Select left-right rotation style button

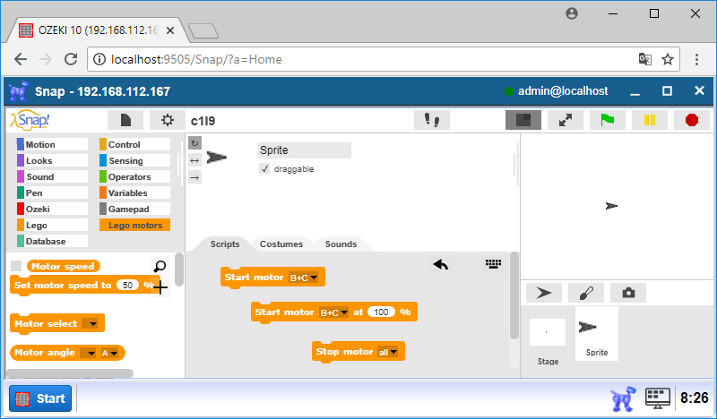point(194,160)
